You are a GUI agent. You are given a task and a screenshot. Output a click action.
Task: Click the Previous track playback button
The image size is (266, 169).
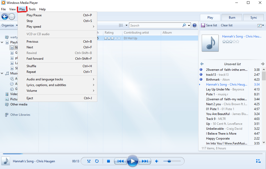coord(120,161)
